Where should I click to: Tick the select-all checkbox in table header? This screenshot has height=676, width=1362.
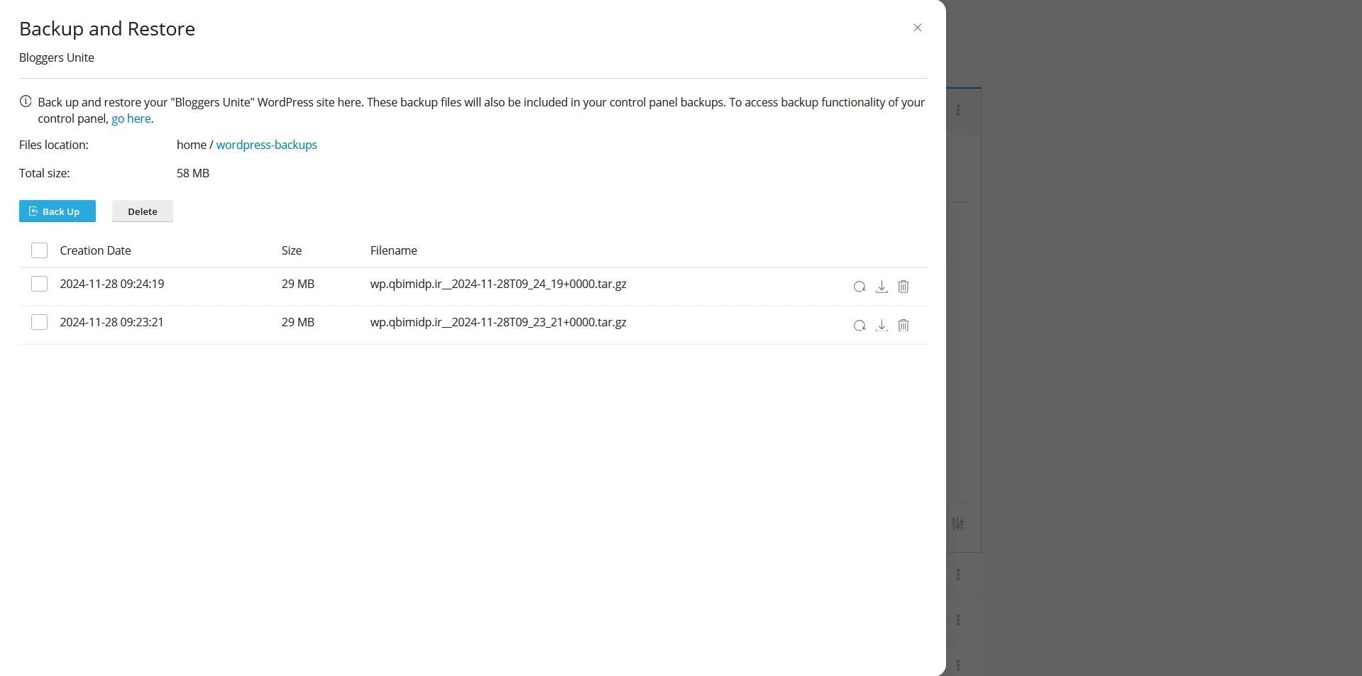(x=40, y=250)
